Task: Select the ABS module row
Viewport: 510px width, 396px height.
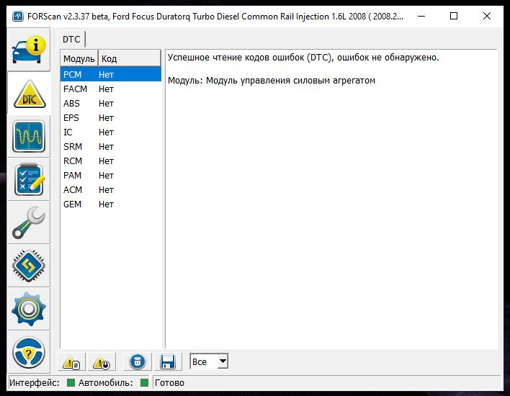Action: click(111, 104)
